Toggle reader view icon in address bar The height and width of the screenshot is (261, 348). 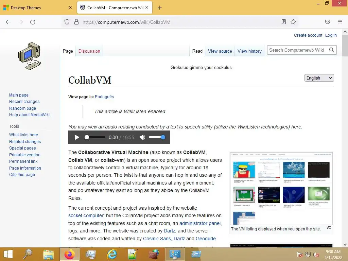[x=284, y=22]
